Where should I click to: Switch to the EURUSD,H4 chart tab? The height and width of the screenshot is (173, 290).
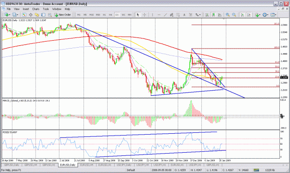[x=86, y=165]
